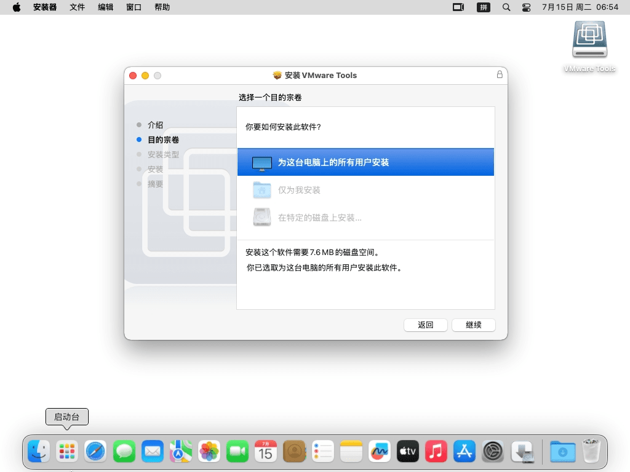
Task: Open the Finder icon in the Dock
Action: (39, 452)
